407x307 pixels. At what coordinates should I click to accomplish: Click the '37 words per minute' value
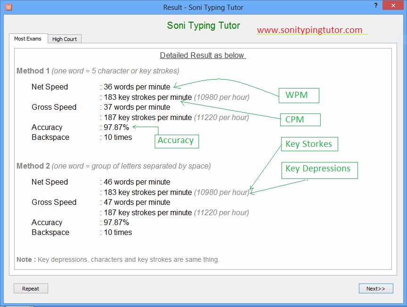pyautogui.click(x=137, y=107)
